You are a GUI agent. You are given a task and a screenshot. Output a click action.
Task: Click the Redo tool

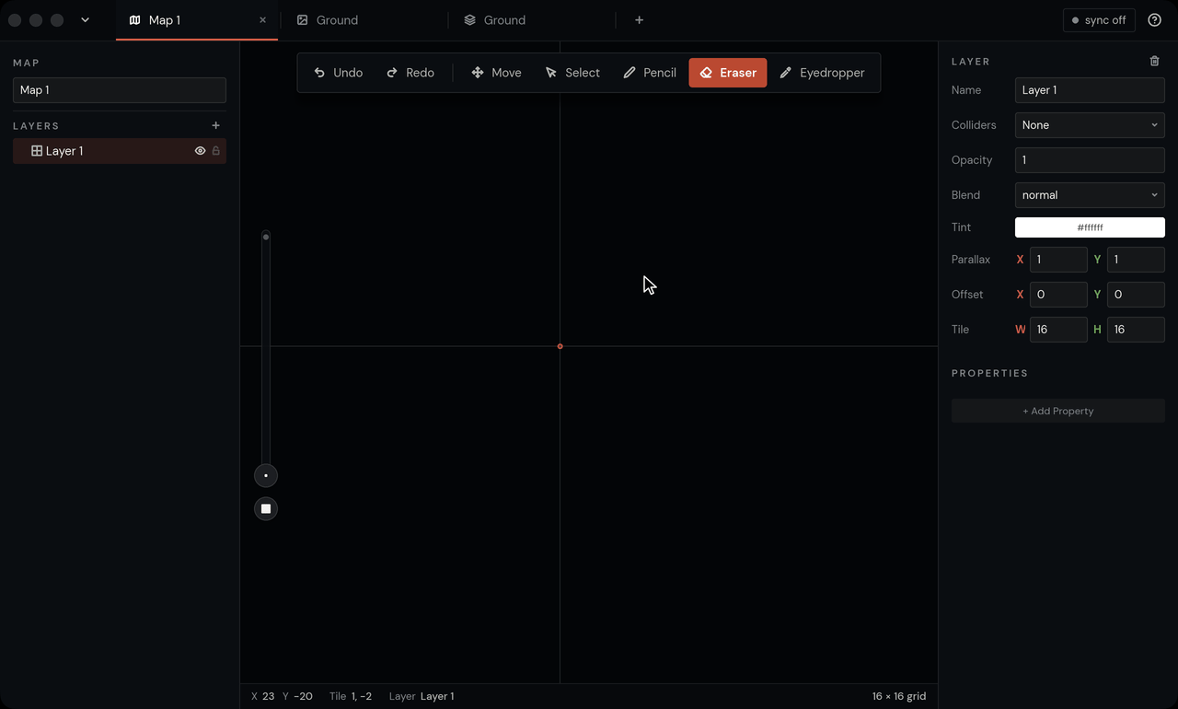(x=410, y=73)
